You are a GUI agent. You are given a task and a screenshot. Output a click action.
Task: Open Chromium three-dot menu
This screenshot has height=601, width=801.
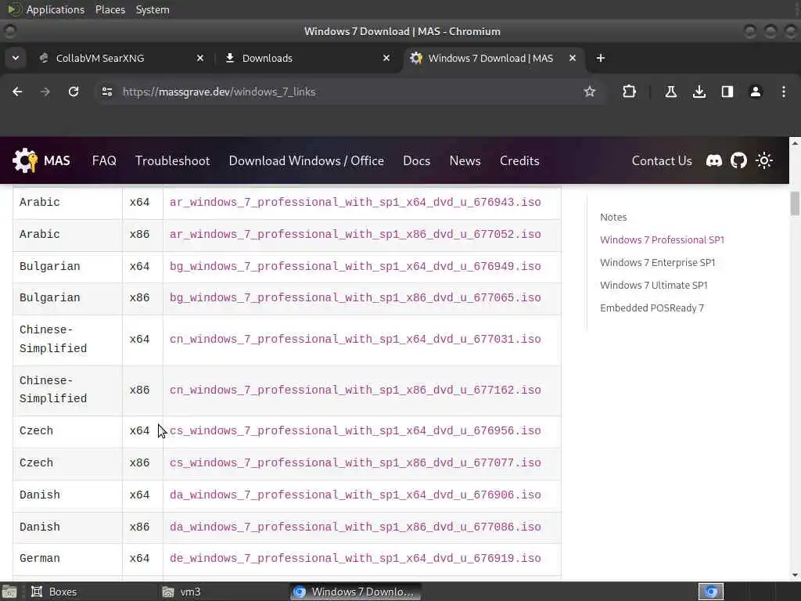click(x=784, y=92)
